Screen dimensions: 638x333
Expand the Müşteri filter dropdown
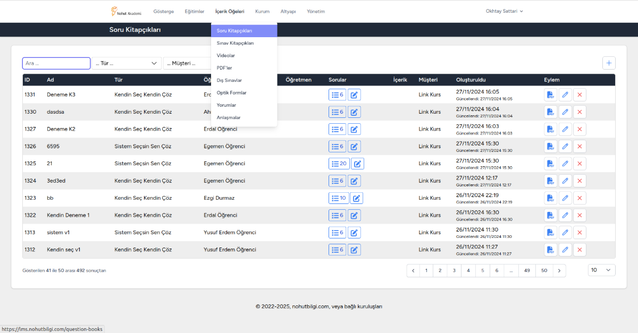187,63
